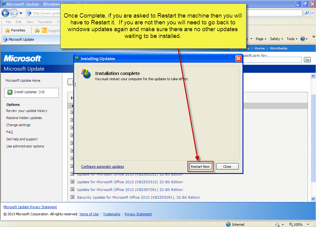This screenshot has width=316, height=227.
Task: Click the Installing Updates dialog title icon
Action: (77, 58)
